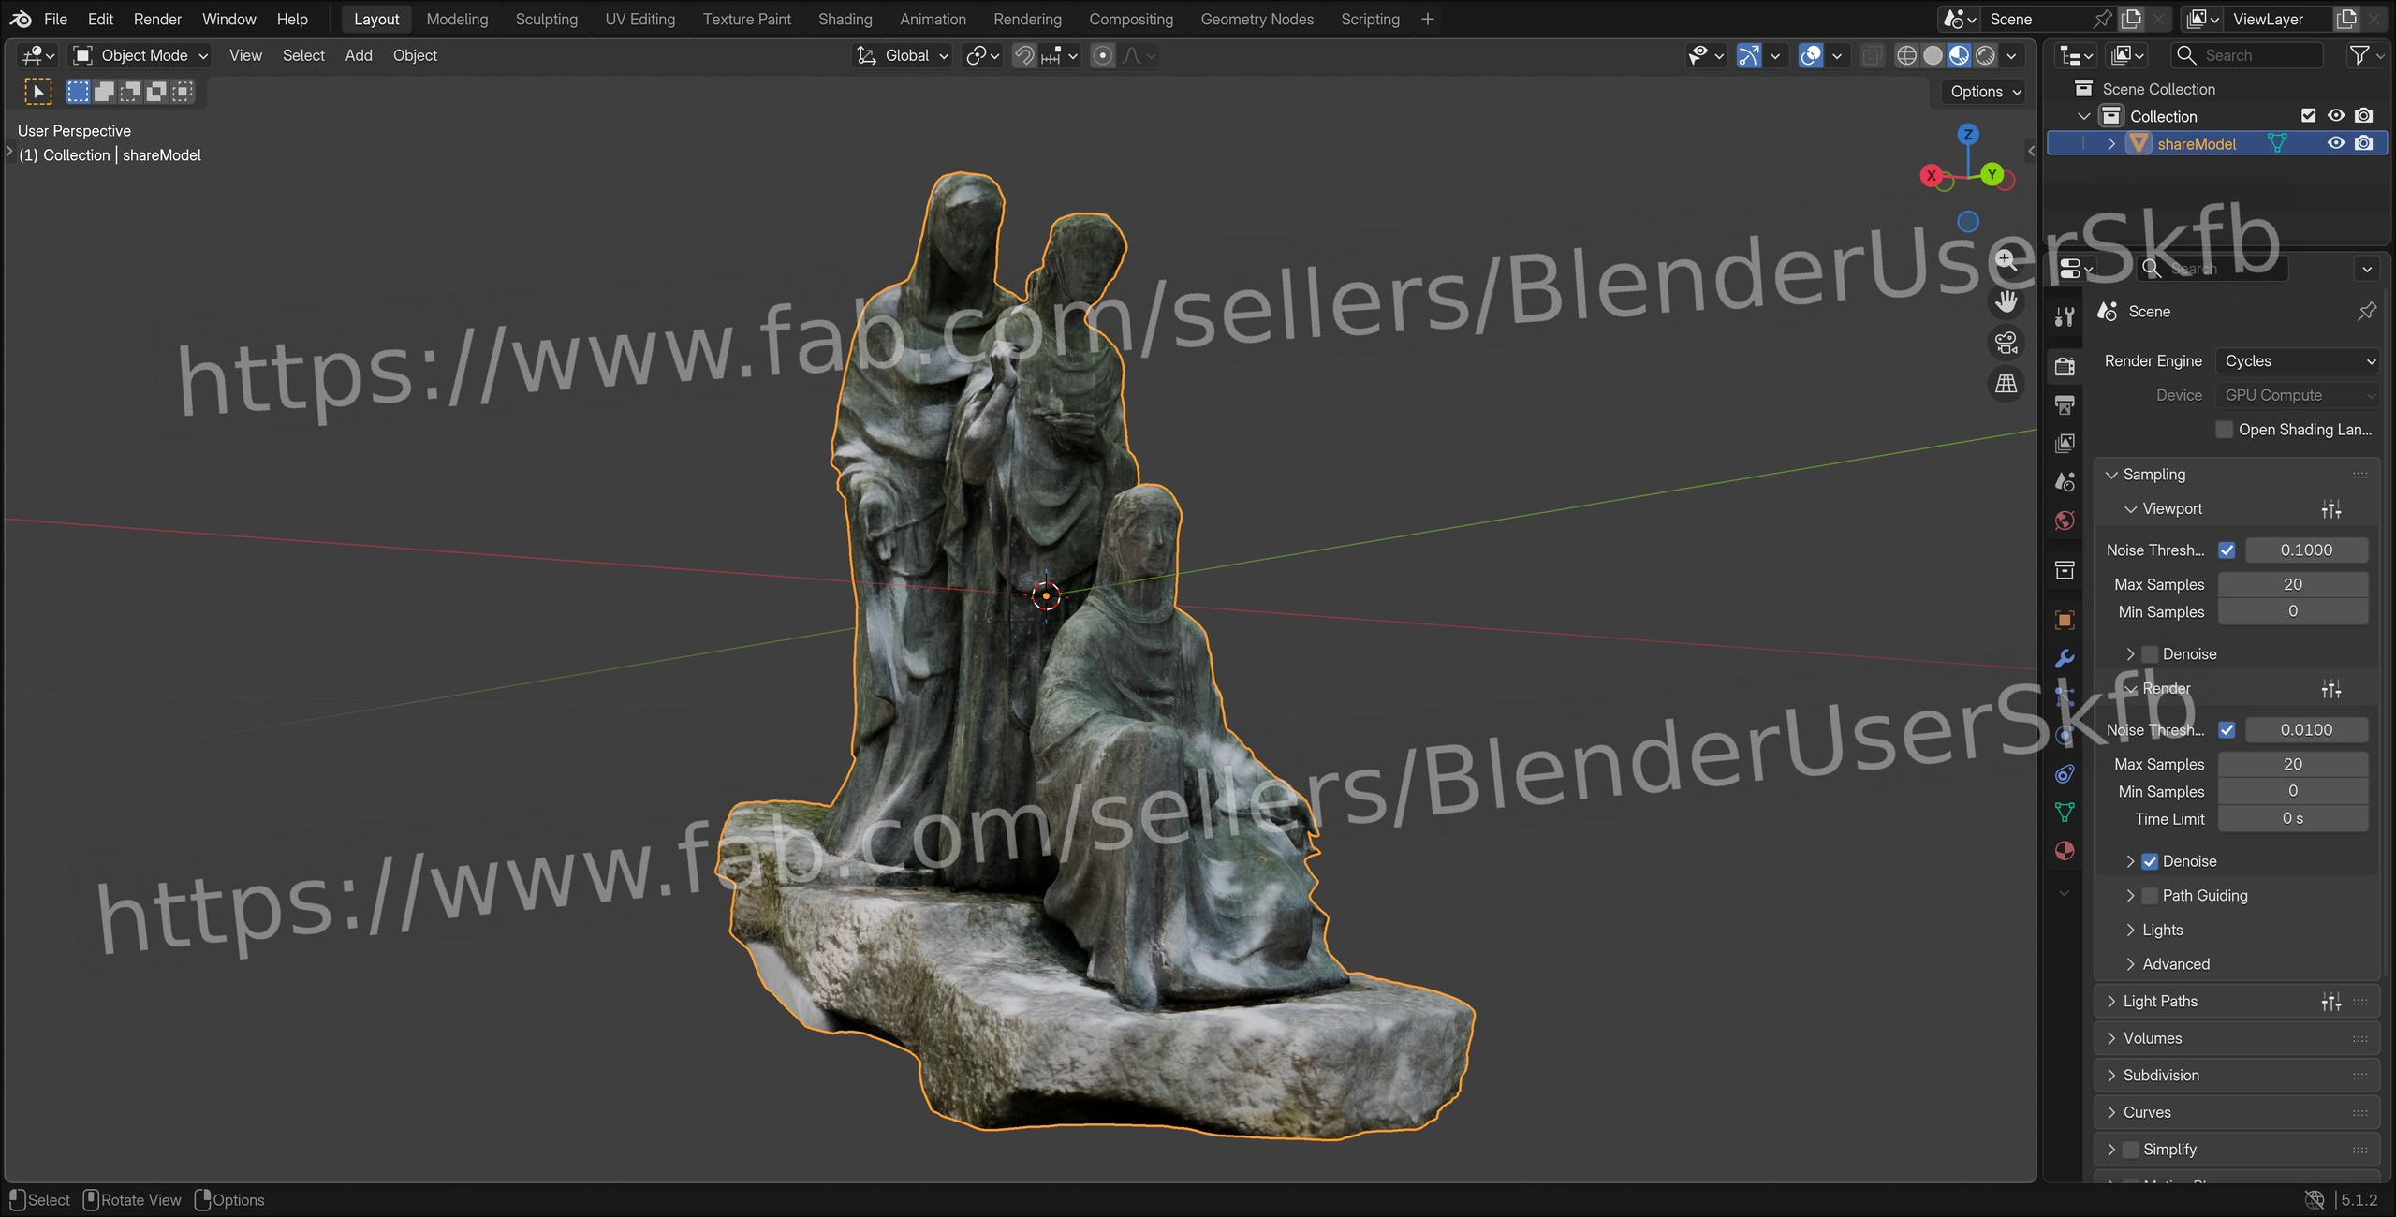This screenshot has width=2396, height=1217.
Task: Toggle X-ray viewport display
Action: pyautogui.click(x=1872, y=55)
